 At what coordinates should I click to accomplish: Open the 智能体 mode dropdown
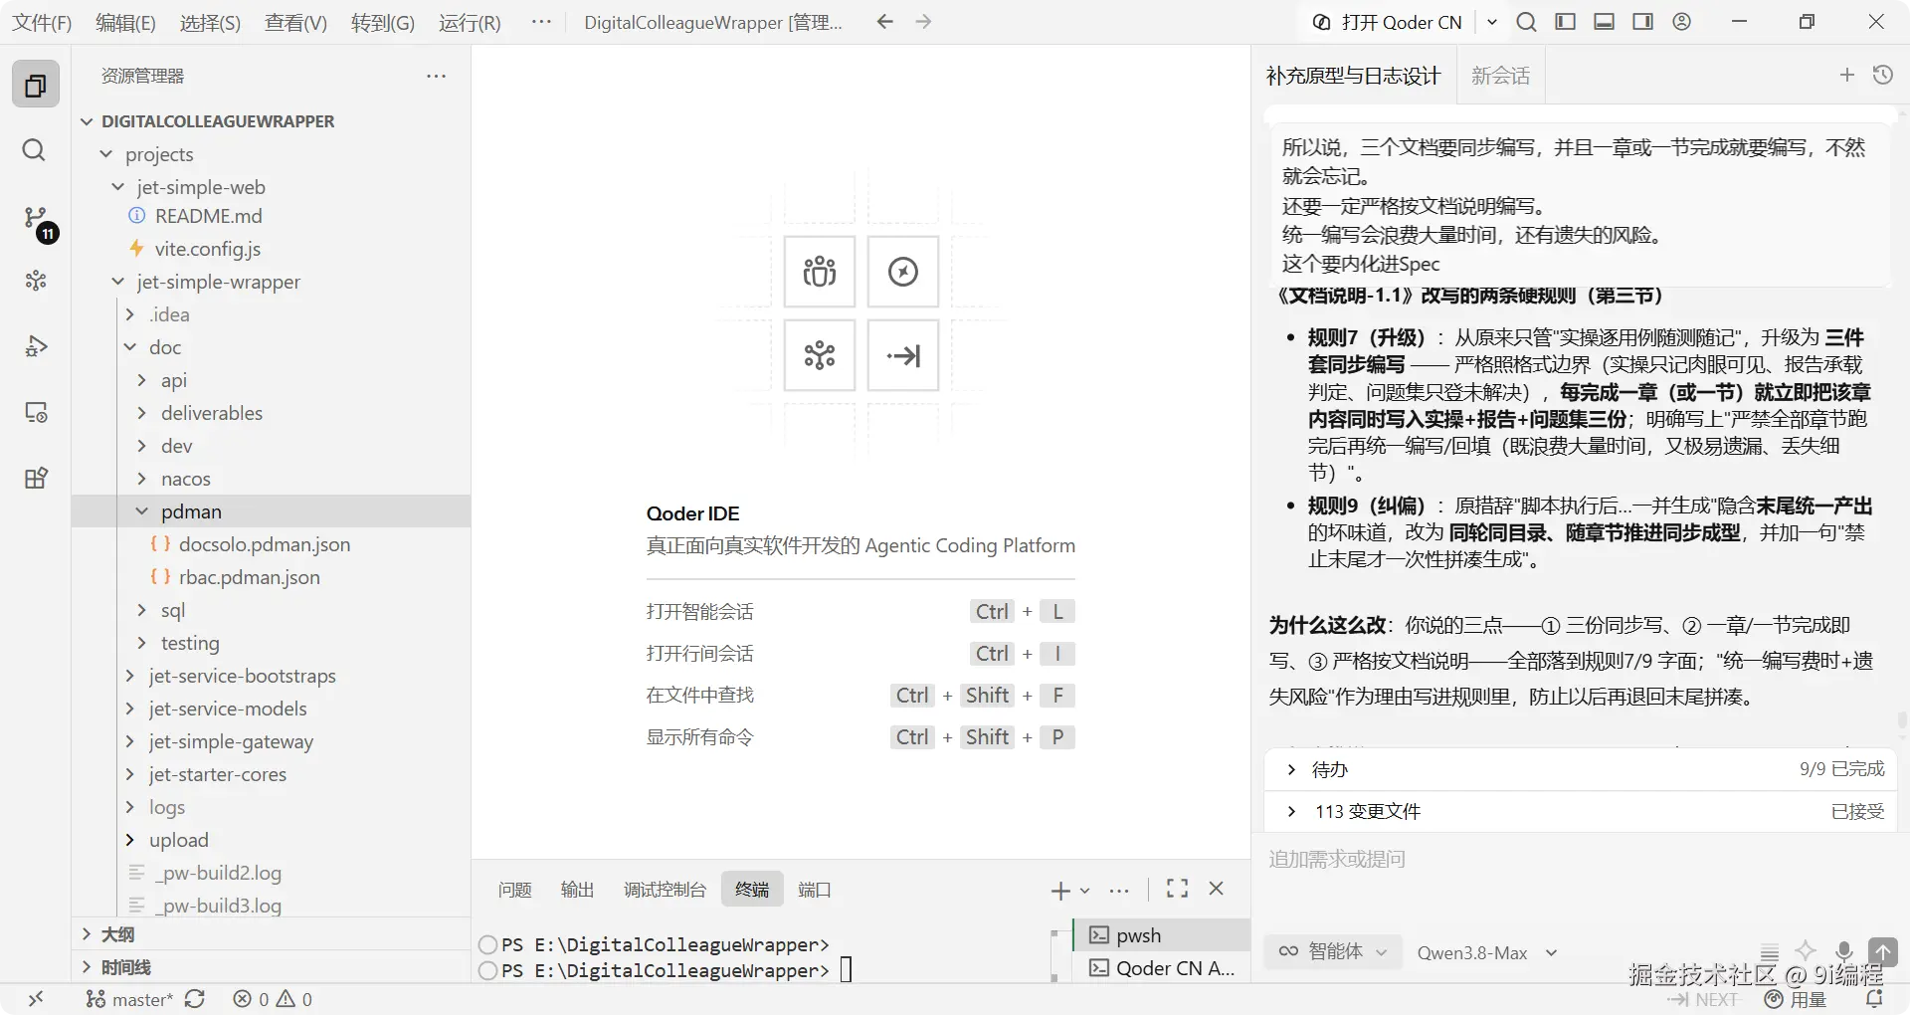1332,951
